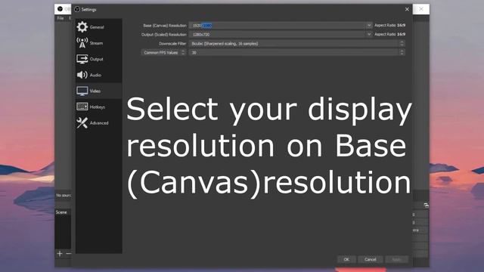Select the Stream antenna icon
Image resolution: width=484 pixels, height=272 pixels.
point(82,43)
